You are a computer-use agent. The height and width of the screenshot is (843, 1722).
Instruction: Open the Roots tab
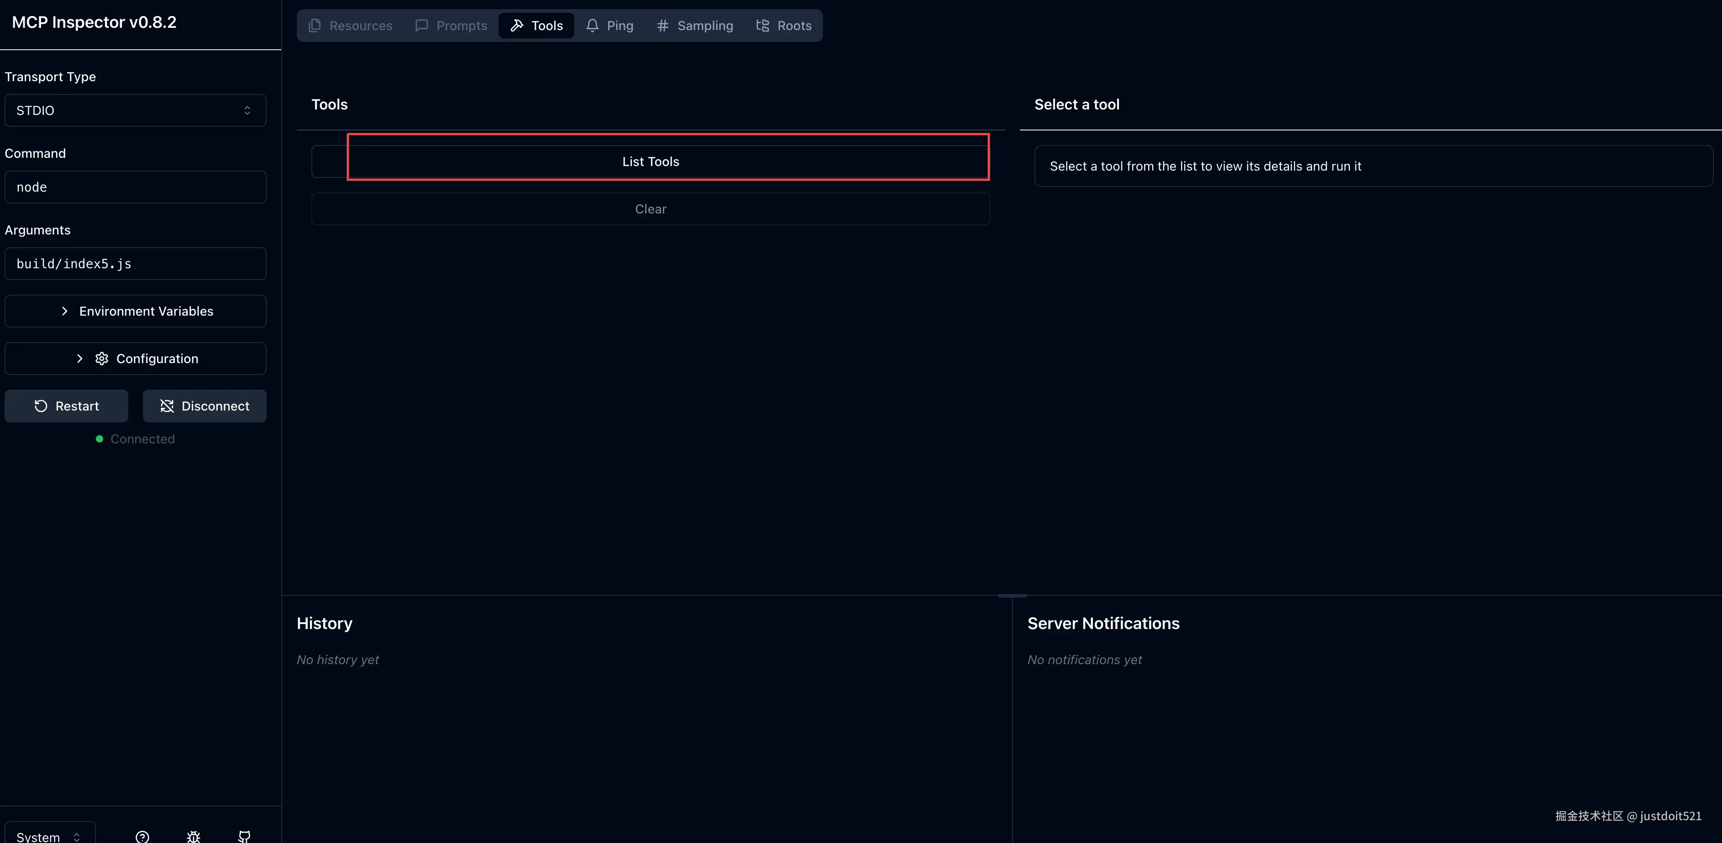pyautogui.click(x=783, y=26)
